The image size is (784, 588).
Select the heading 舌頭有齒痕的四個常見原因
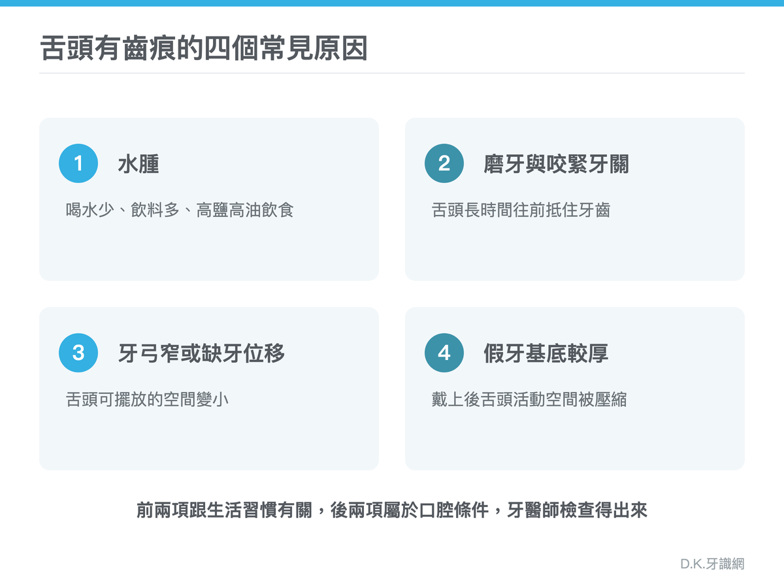point(204,49)
